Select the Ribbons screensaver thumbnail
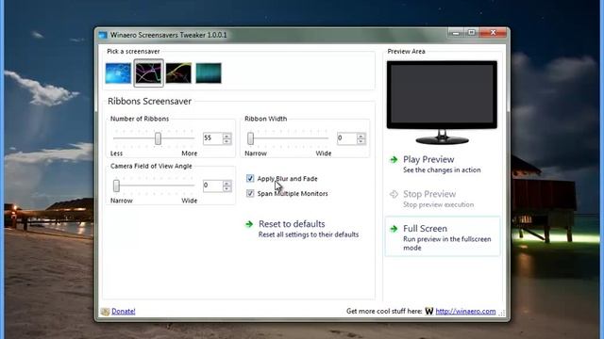Screen dimensions: 604x339 (148, 73)
